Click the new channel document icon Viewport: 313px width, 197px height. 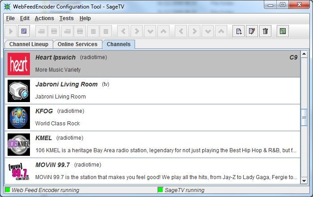239,31
